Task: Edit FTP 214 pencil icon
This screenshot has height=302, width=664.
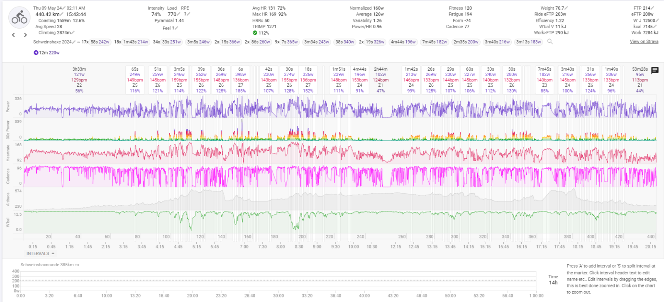Action: click(652, 8)
